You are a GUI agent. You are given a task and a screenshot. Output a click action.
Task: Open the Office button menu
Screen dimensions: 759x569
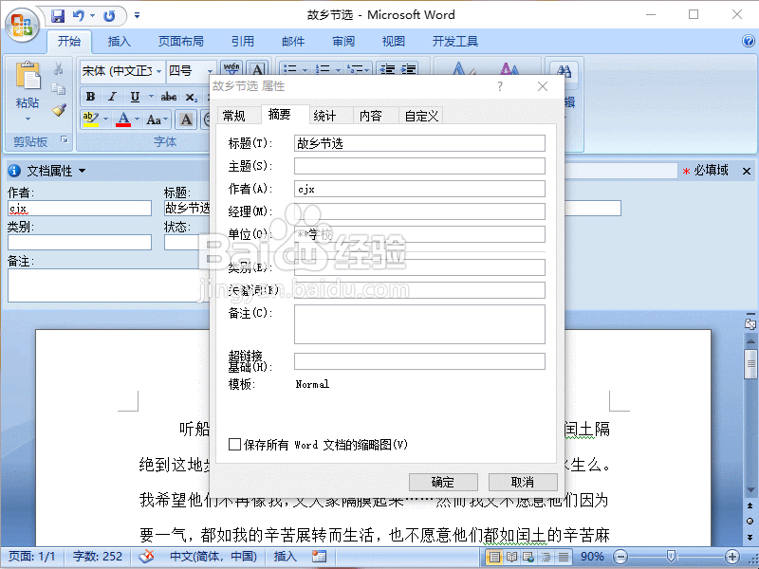point(22,25)
